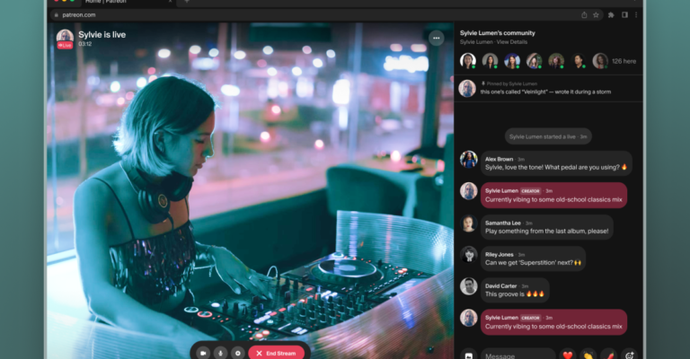Screen dimensions: 690x359
Task: Open stream settings gear icon
Action: pos(237,353)
